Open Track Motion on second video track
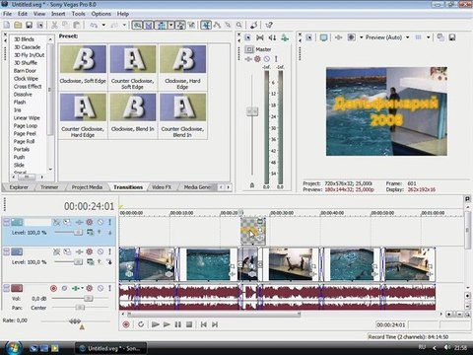Viewport: 473px width, 355px height. pos(67,252)
